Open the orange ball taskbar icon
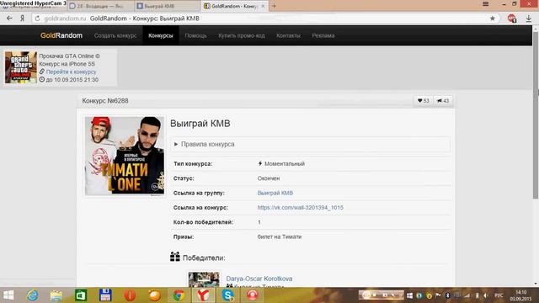Image resolution: width=539 pixels, height=303 pixels. tap(154, 295)
